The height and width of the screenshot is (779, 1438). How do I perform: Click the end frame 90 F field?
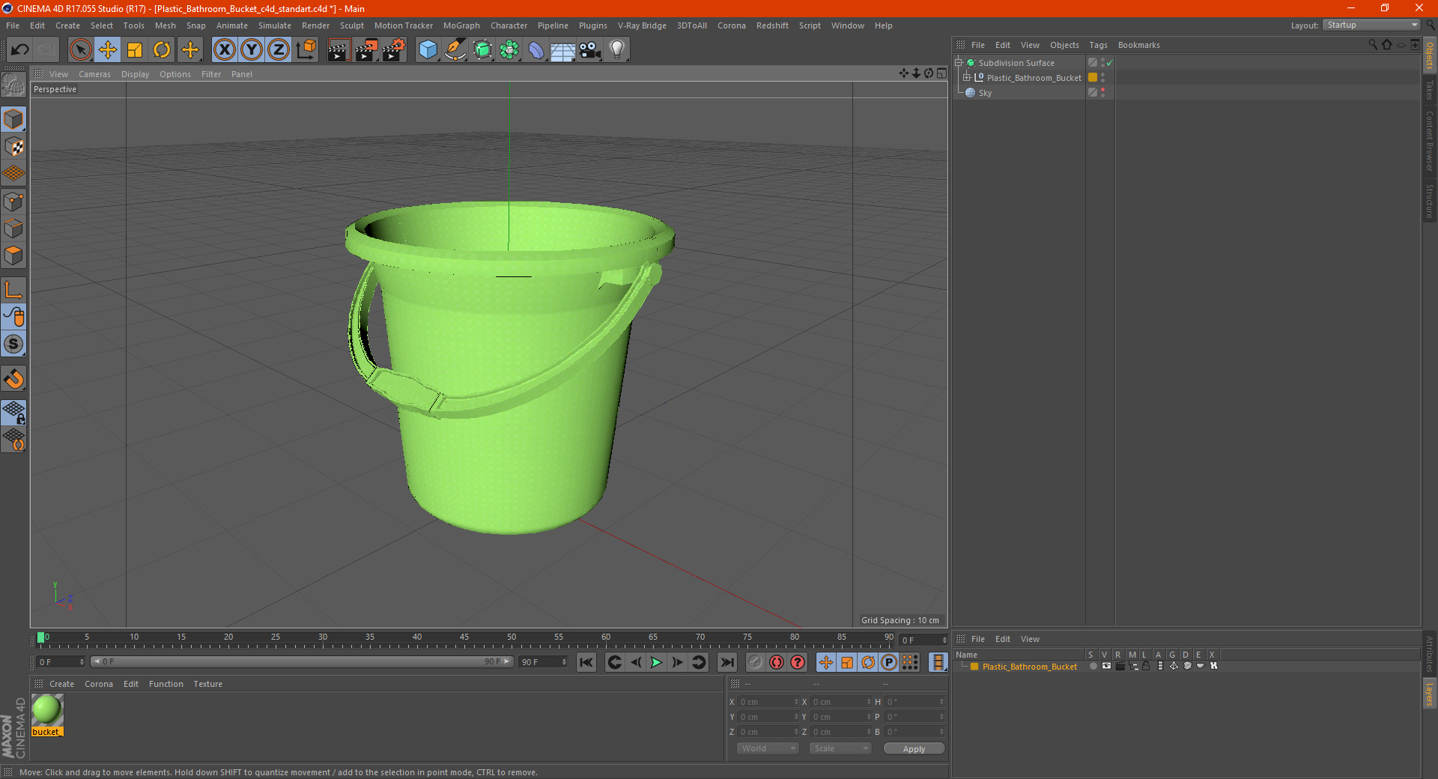point(543,662)
